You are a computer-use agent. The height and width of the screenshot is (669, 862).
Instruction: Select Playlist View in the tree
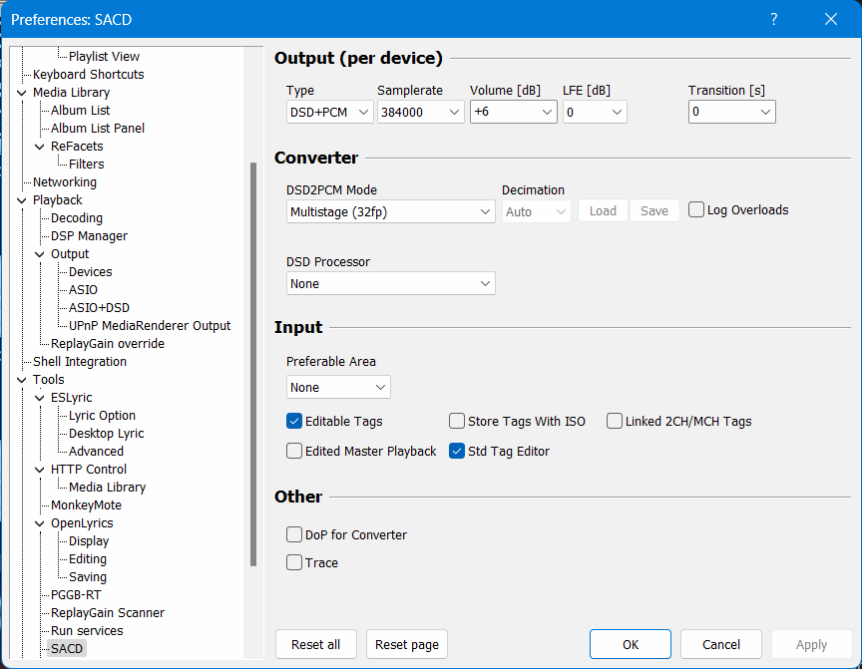[104, 57]
